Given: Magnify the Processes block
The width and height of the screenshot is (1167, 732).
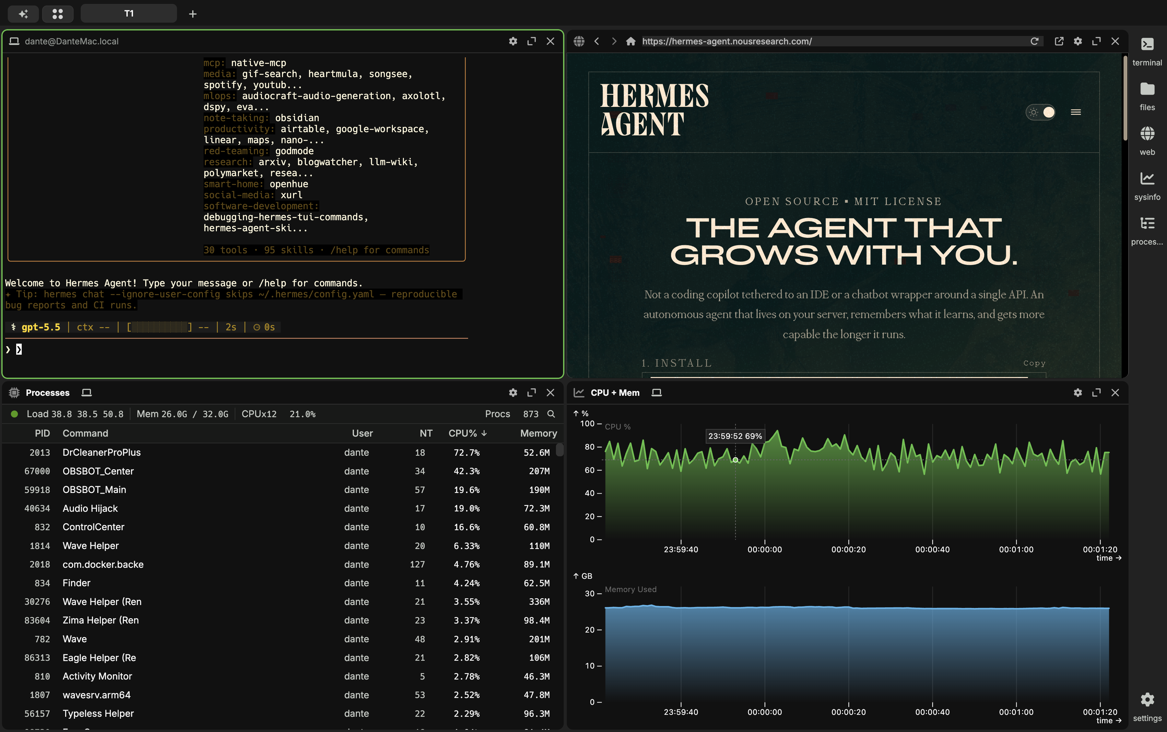Looking at the screenshot, I should (x=531, y=393).
